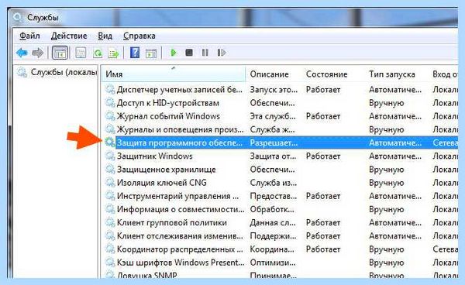This screenshot has height=285, width=465.
Task: Click Вручную startup type of Изоляция ключей CNG
Action: (387, 183)
